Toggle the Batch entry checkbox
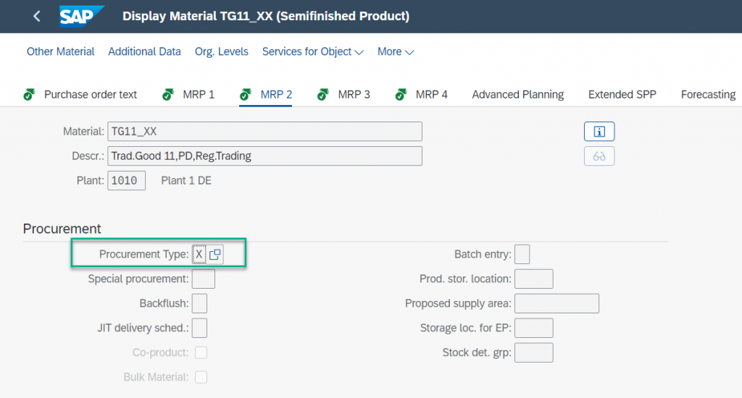 pos(522,254)
